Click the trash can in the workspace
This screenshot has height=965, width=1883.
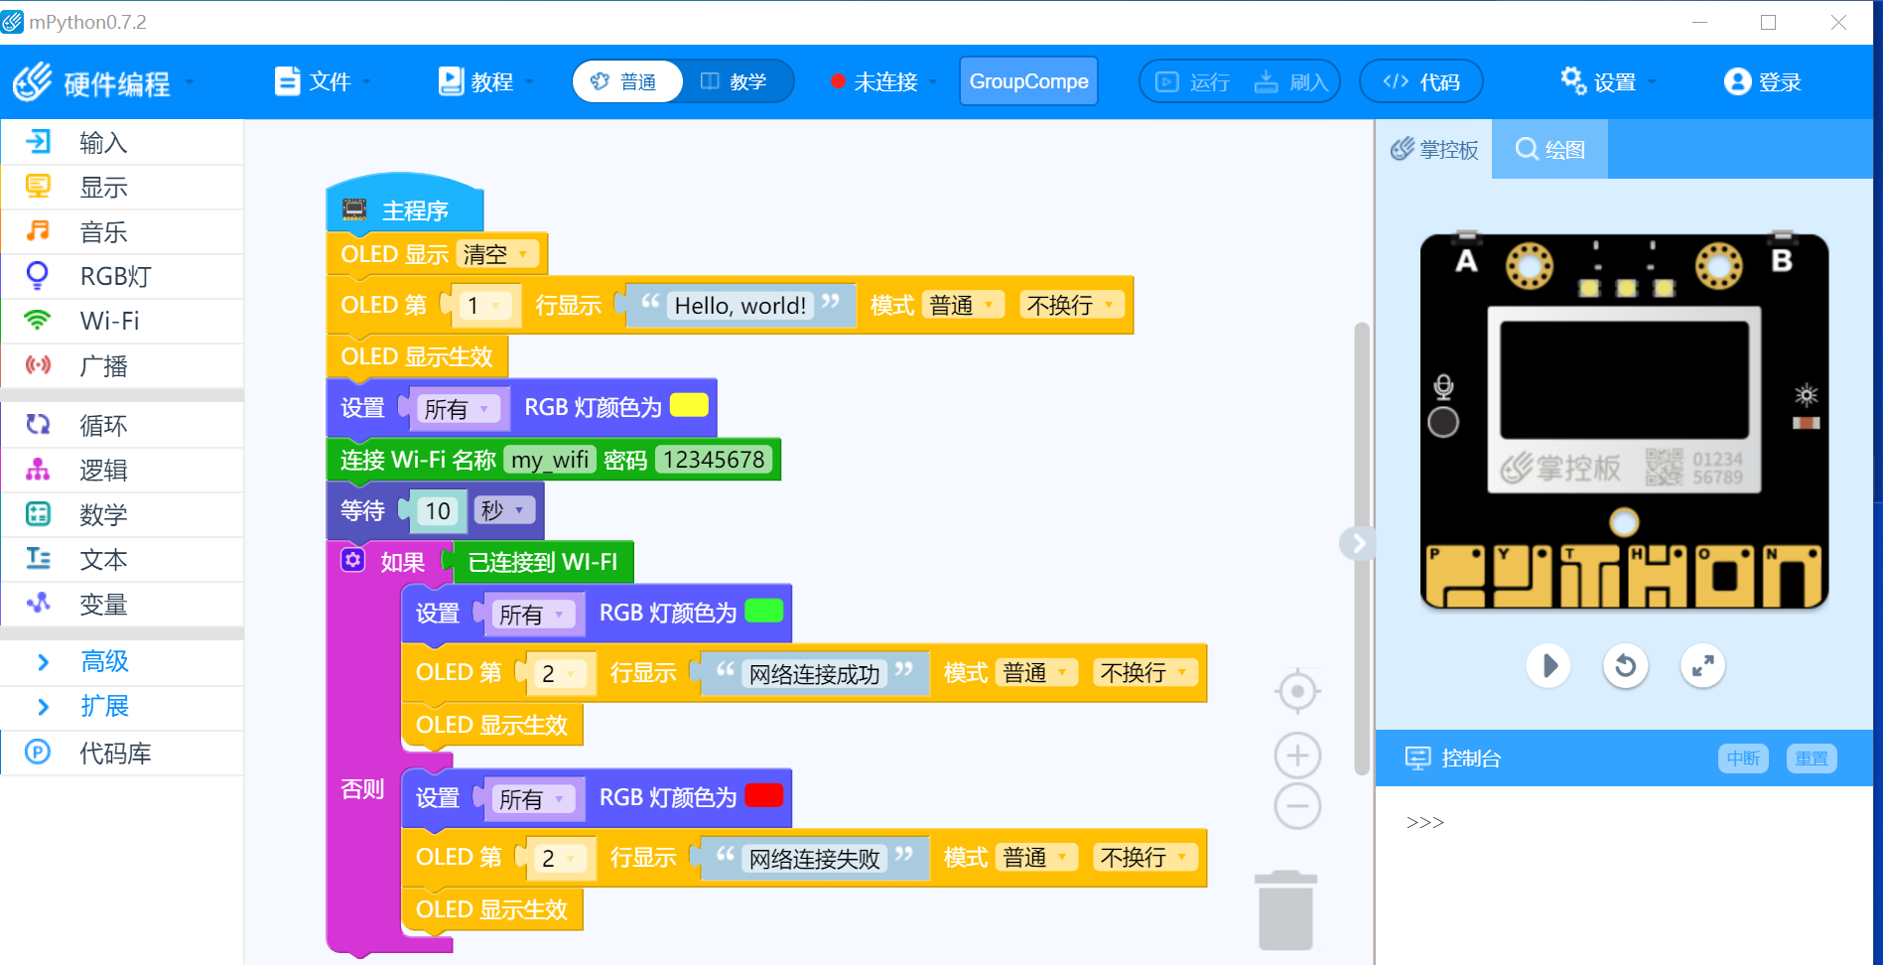coord(1285,910)
